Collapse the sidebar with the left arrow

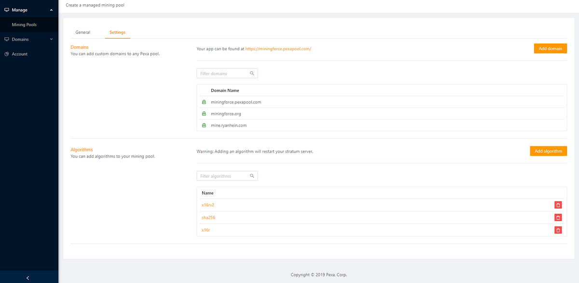pyautogui.click(x=28, y=278)
